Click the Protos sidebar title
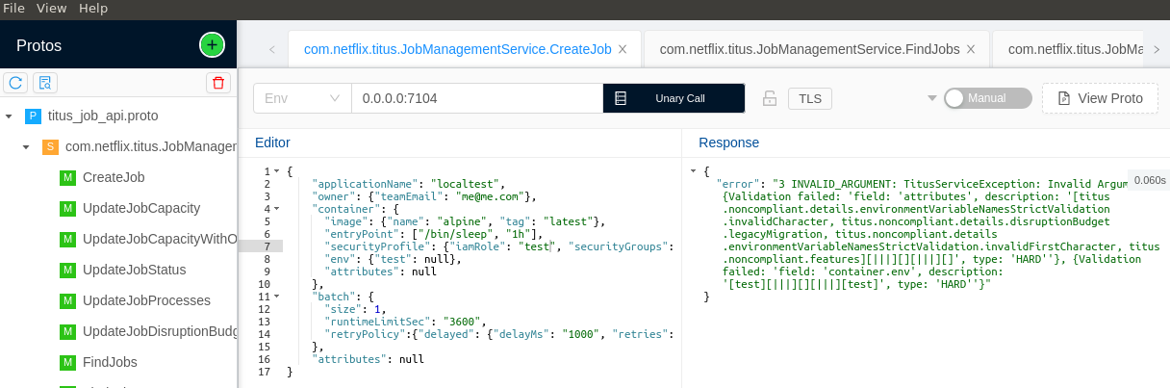1170x388 pixels. 39,45
